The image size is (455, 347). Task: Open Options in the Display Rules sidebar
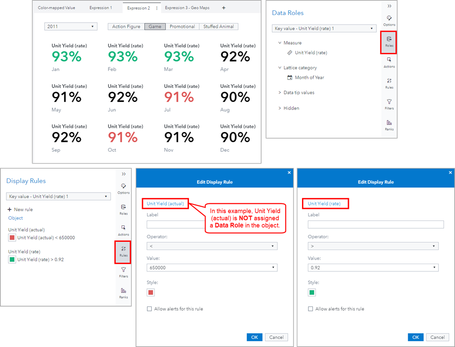point(123,188)
